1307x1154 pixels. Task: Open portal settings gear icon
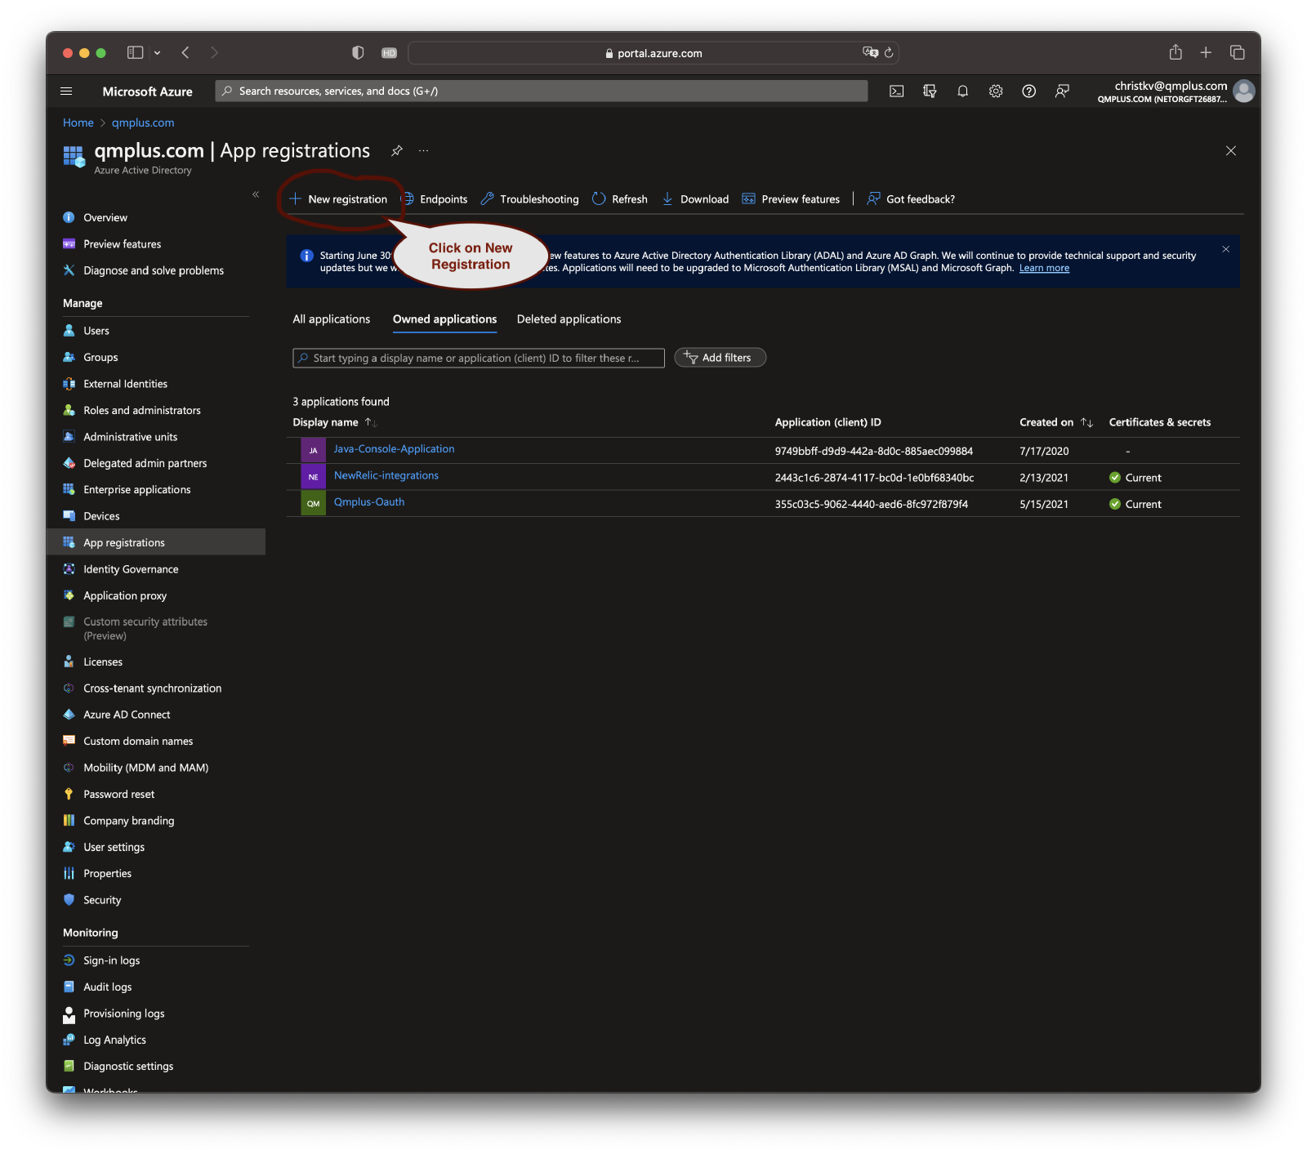(995, 91)
